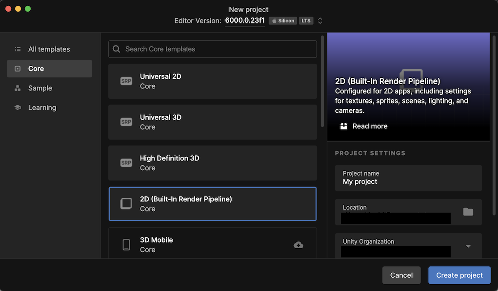Download the 3D Mobile template via cloud icon
The height and width of the screenshot is (291, 498).
coord(298,245)
